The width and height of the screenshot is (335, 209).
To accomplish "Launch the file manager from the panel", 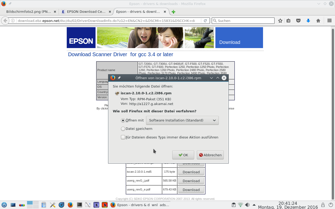I will pyautogui.click(x=44, y=205).
